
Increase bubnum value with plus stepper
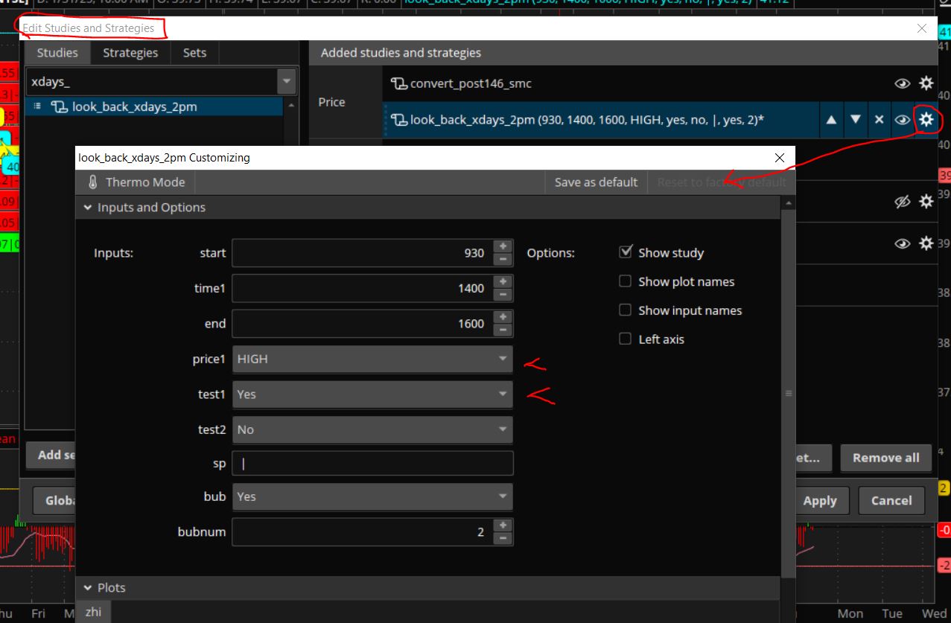click(503, 525)
